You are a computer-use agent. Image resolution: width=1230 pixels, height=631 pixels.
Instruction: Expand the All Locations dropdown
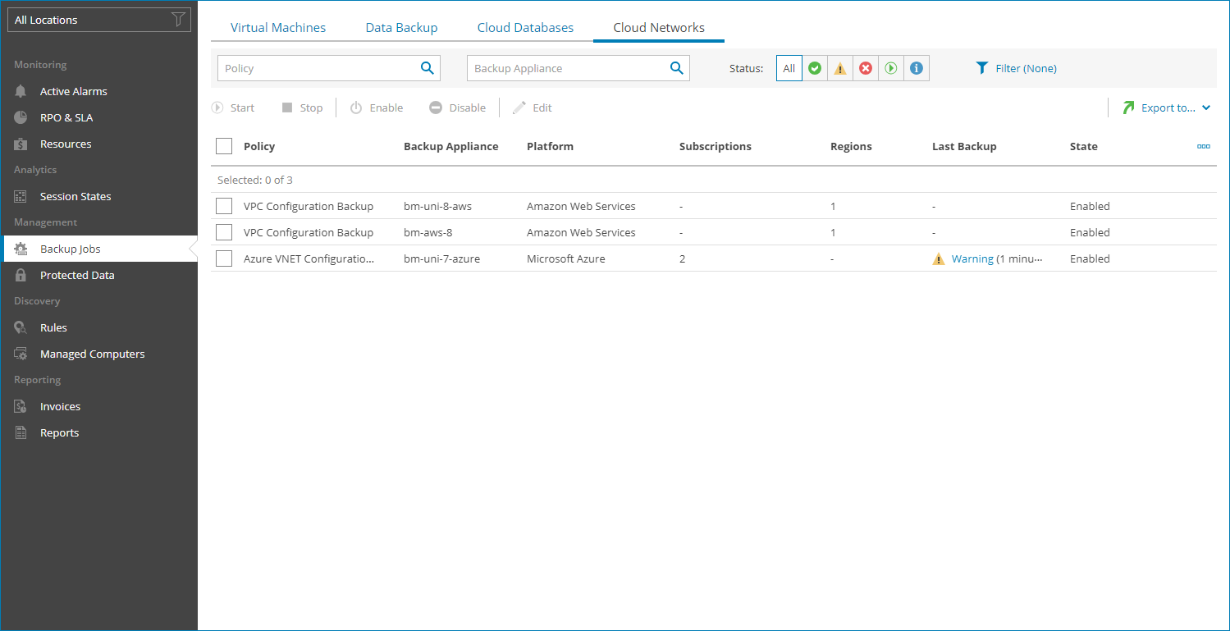tap(99, 20)
